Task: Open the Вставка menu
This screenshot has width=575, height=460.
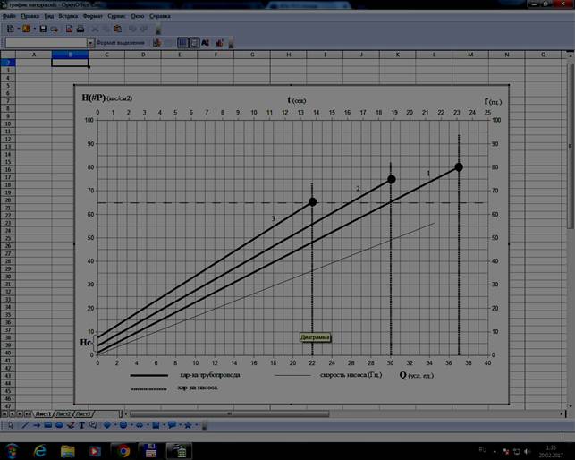Action: (x=68, y=16)
